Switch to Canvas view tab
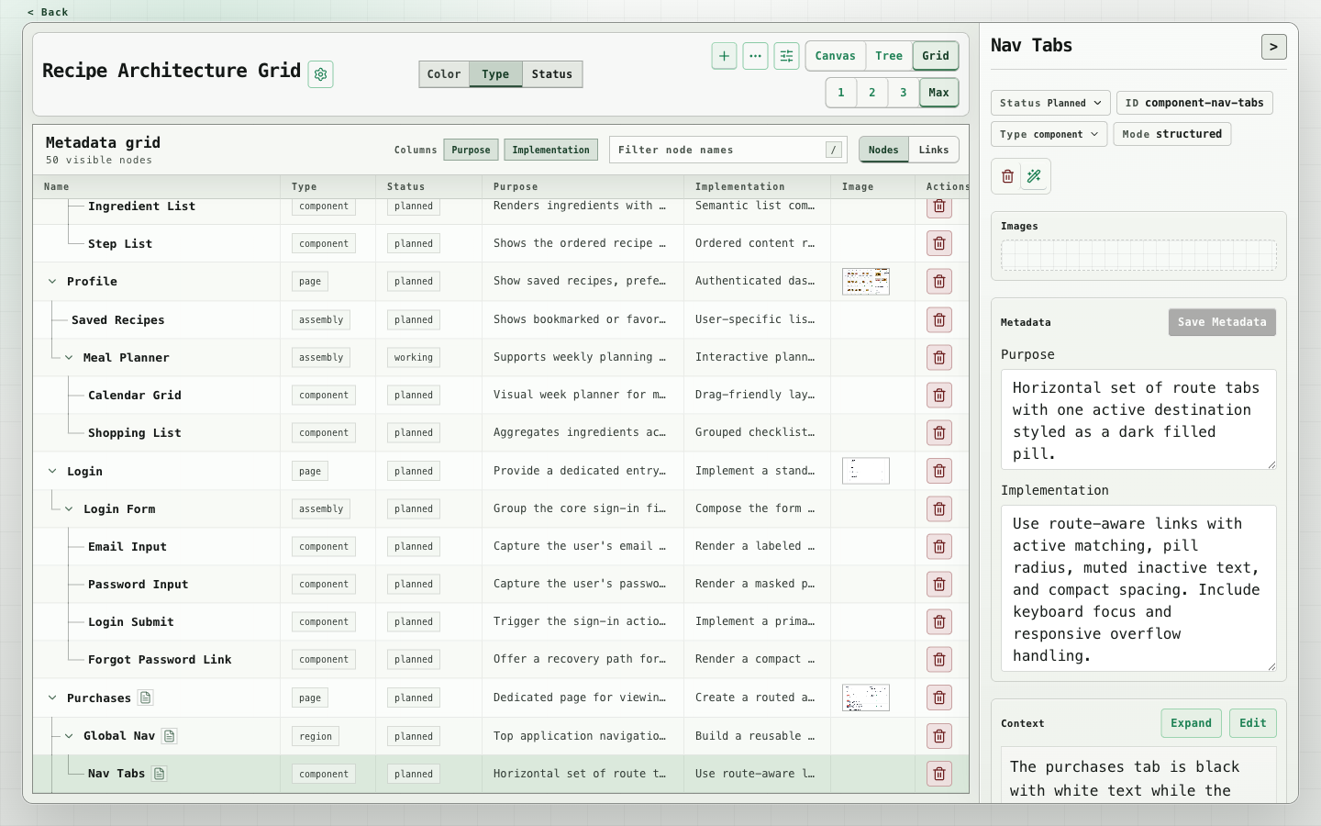This screenshot has height=826, width=1321. (835, 56)
